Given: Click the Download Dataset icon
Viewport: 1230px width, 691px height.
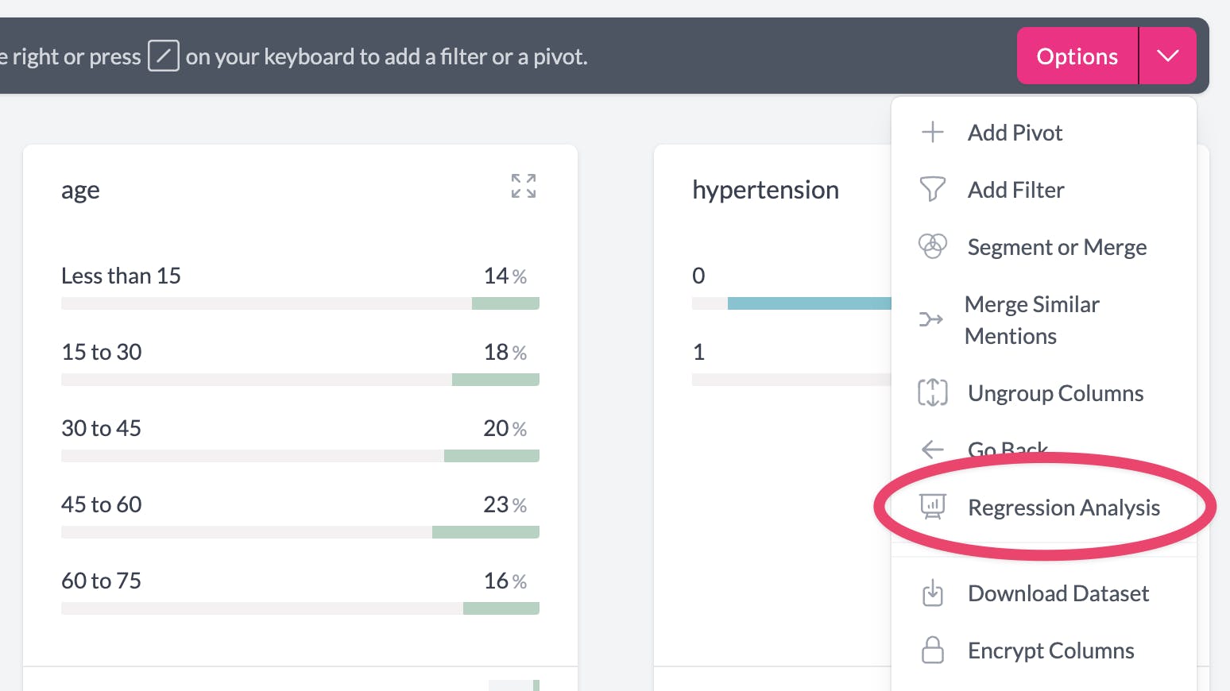Looking at the screenshot, I should point(932,593).
